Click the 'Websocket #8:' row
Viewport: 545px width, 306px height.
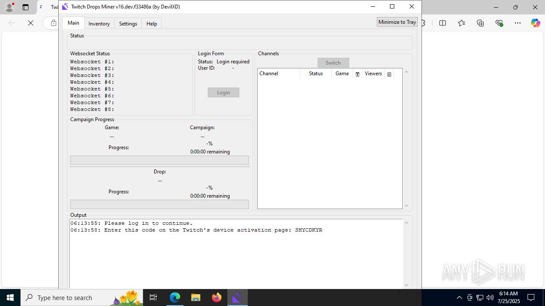(92, 109)
